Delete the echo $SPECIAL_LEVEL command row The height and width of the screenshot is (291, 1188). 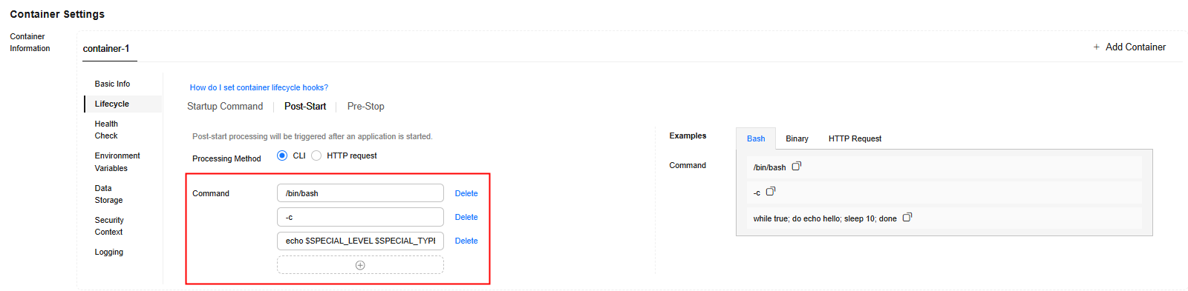[466, 241]
